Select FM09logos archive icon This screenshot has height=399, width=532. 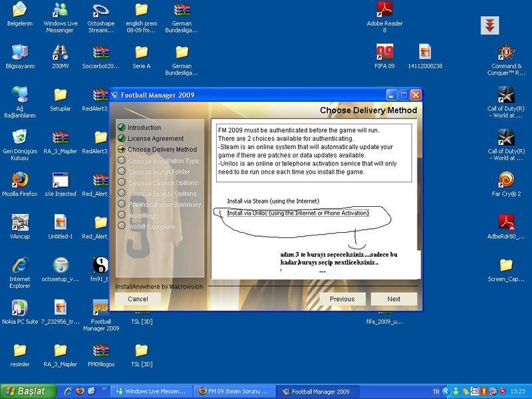click(x=101, y=356)
